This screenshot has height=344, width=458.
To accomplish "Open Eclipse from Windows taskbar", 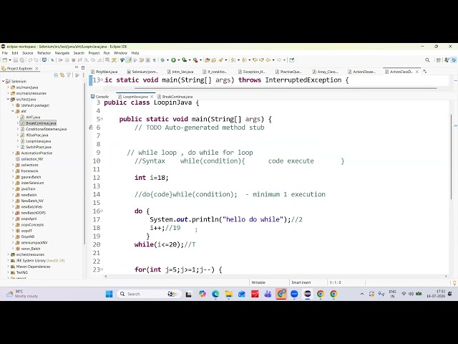I will 307,294.
